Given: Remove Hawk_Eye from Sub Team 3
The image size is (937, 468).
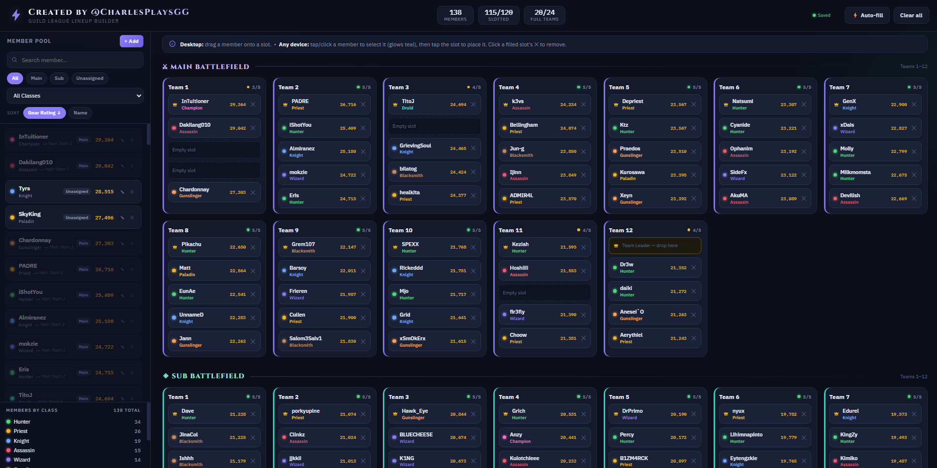Looking at the screenshot, I should 473,414.
